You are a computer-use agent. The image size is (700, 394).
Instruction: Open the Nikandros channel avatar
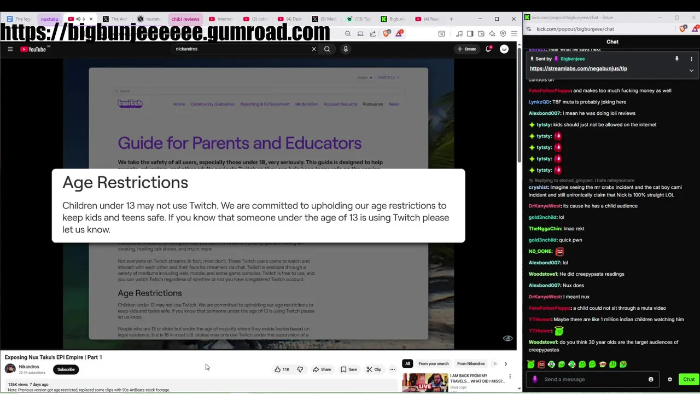tap(10, 369)
